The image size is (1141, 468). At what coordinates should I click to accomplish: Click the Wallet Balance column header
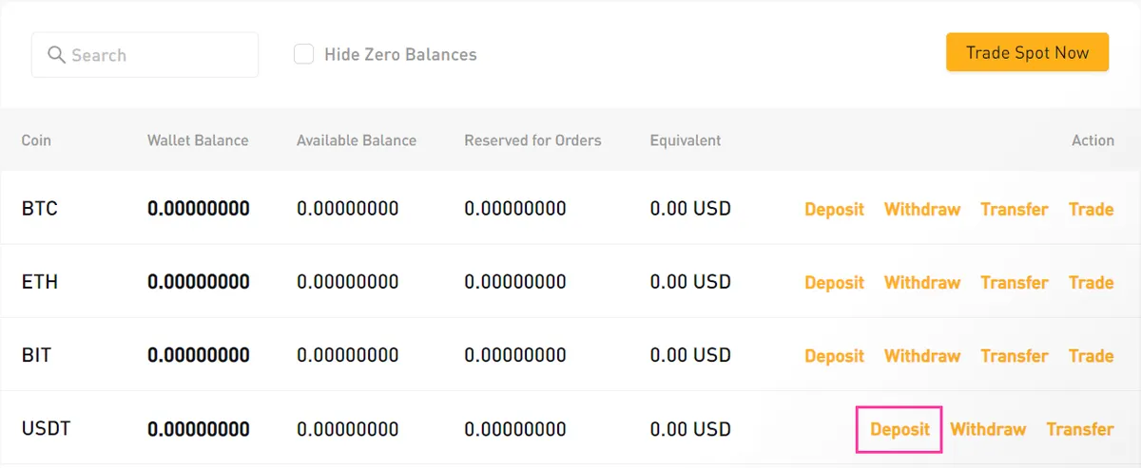click(x=198, y=140)
